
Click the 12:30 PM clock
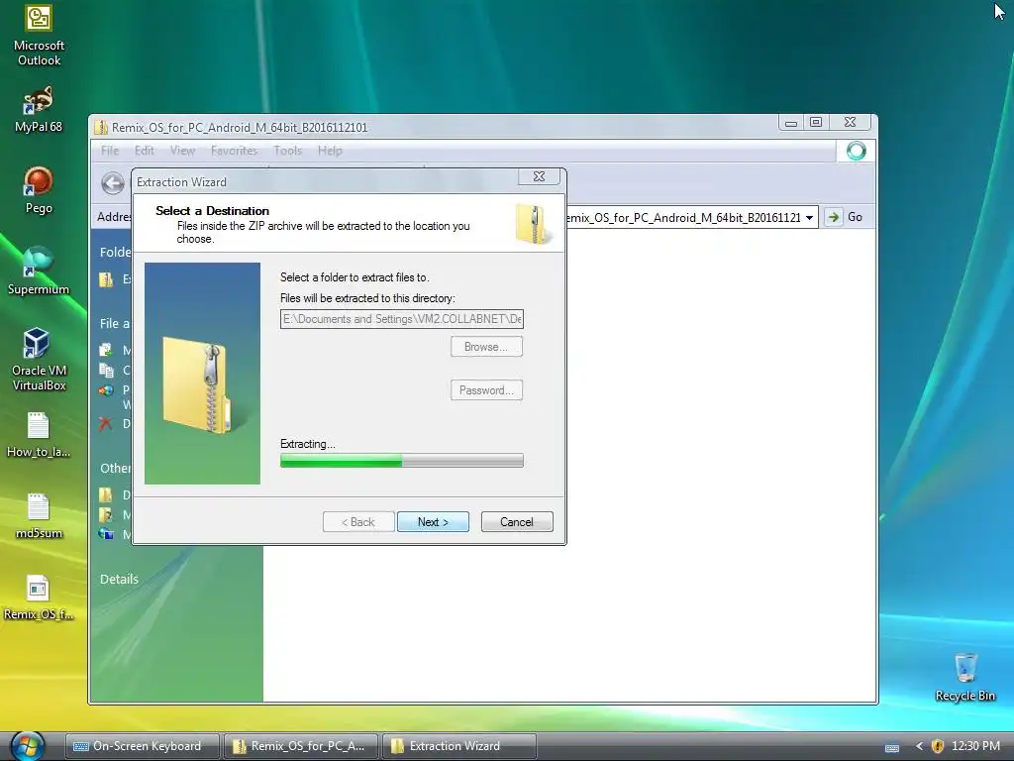(x=975, y=746)
